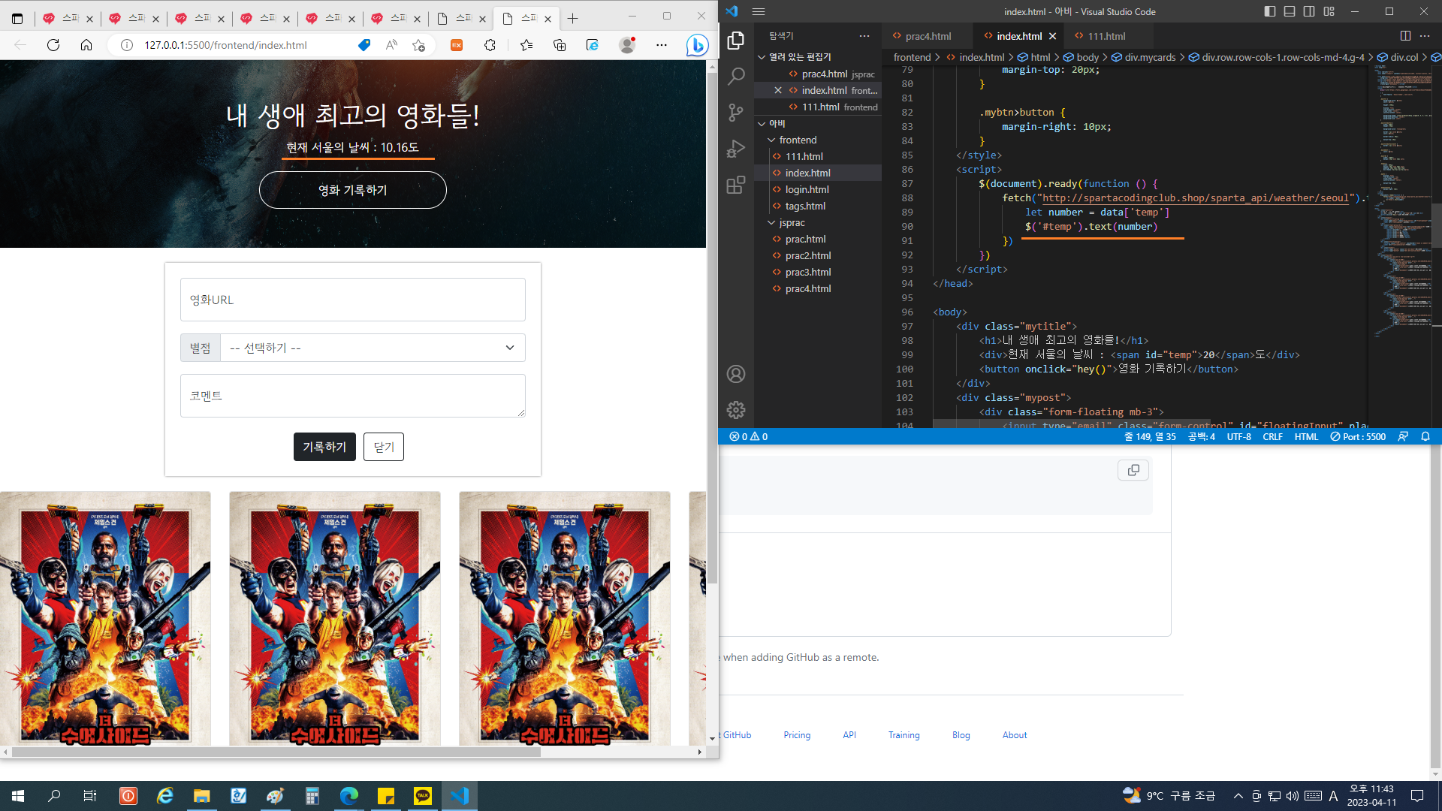1442x811 pixels.
Task: Open Calculator from the taskbar
Action: tap(312, 796)
